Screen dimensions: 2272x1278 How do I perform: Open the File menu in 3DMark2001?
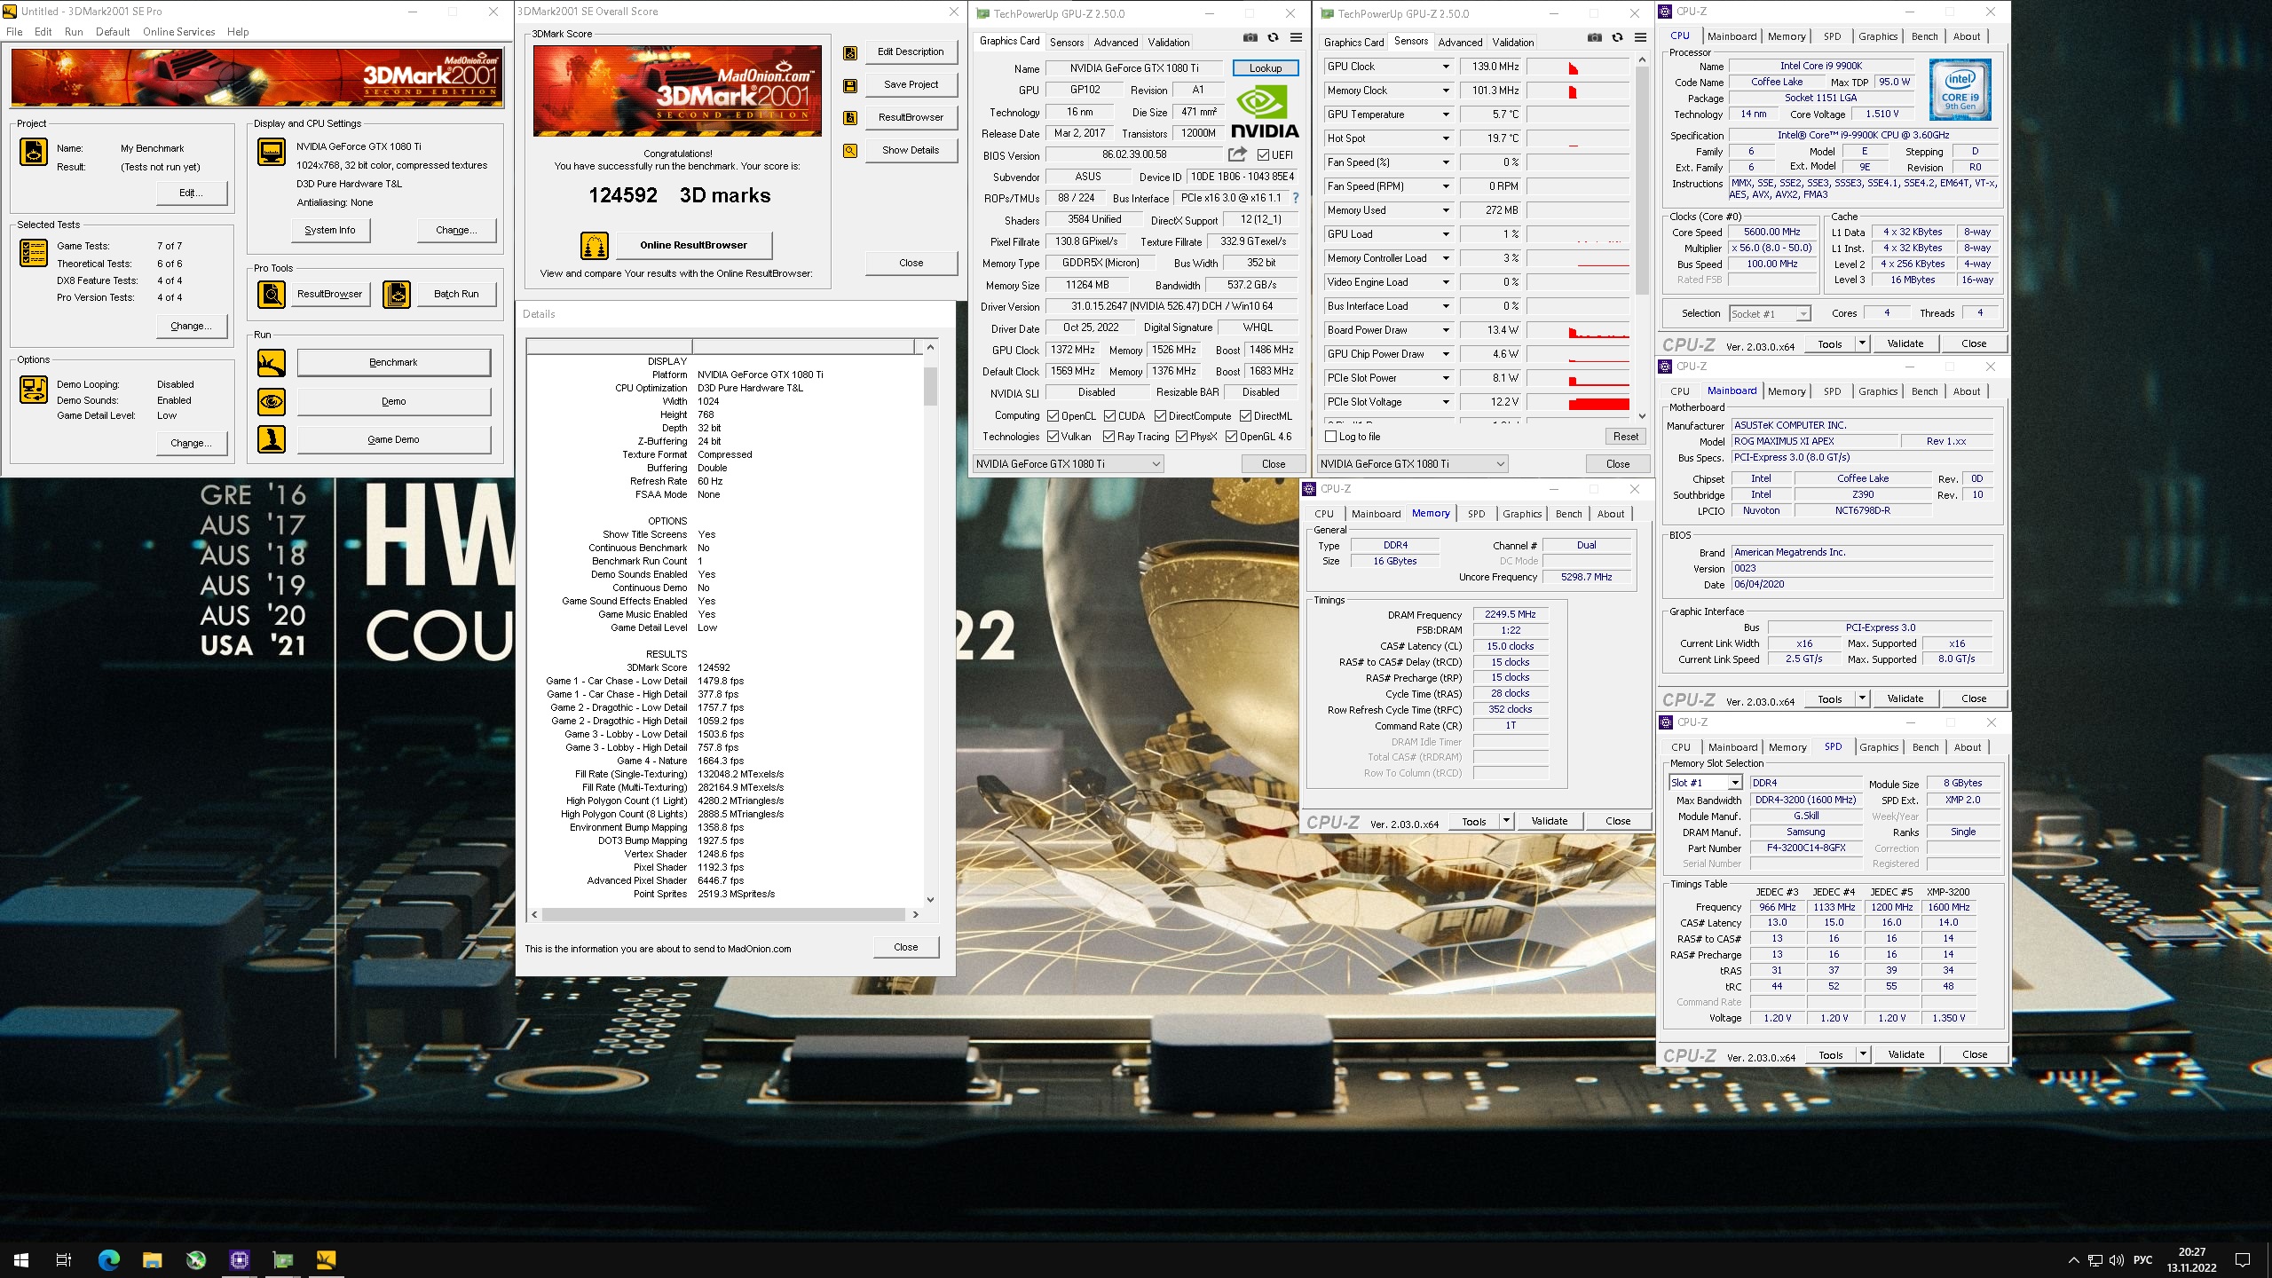(x=15, y=32)
